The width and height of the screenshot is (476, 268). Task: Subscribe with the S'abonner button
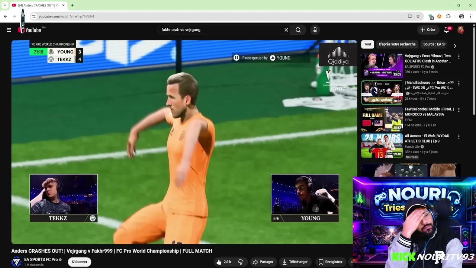tap(80, 262)
